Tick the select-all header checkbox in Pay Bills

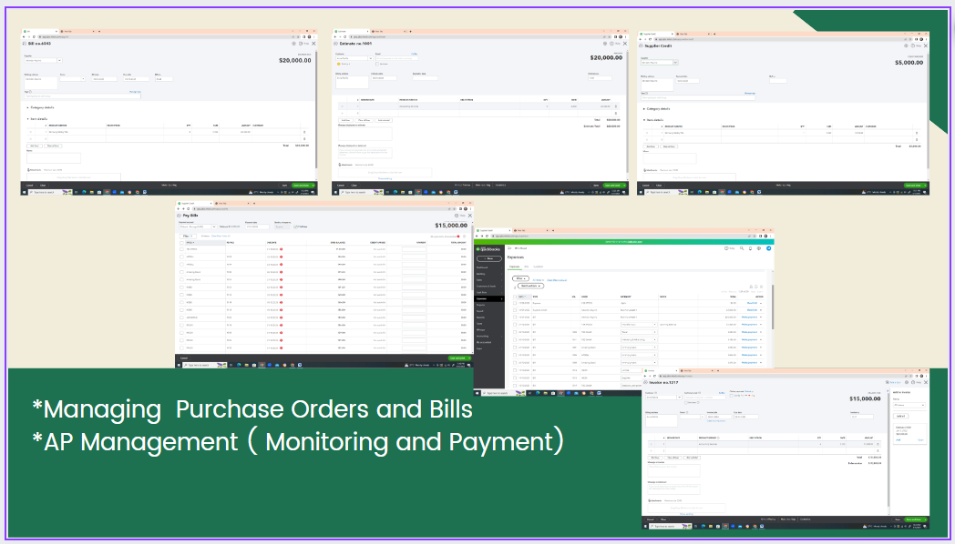(181, 243)
